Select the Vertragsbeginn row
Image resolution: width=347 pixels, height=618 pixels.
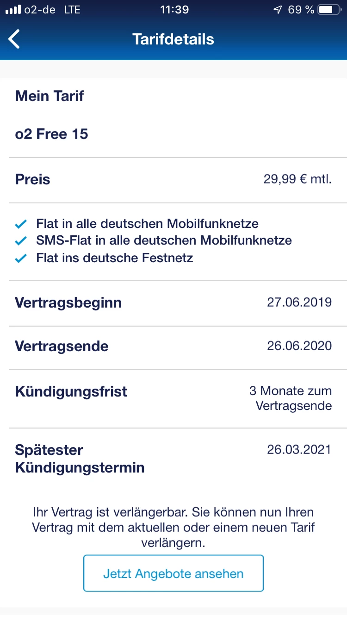173,303
